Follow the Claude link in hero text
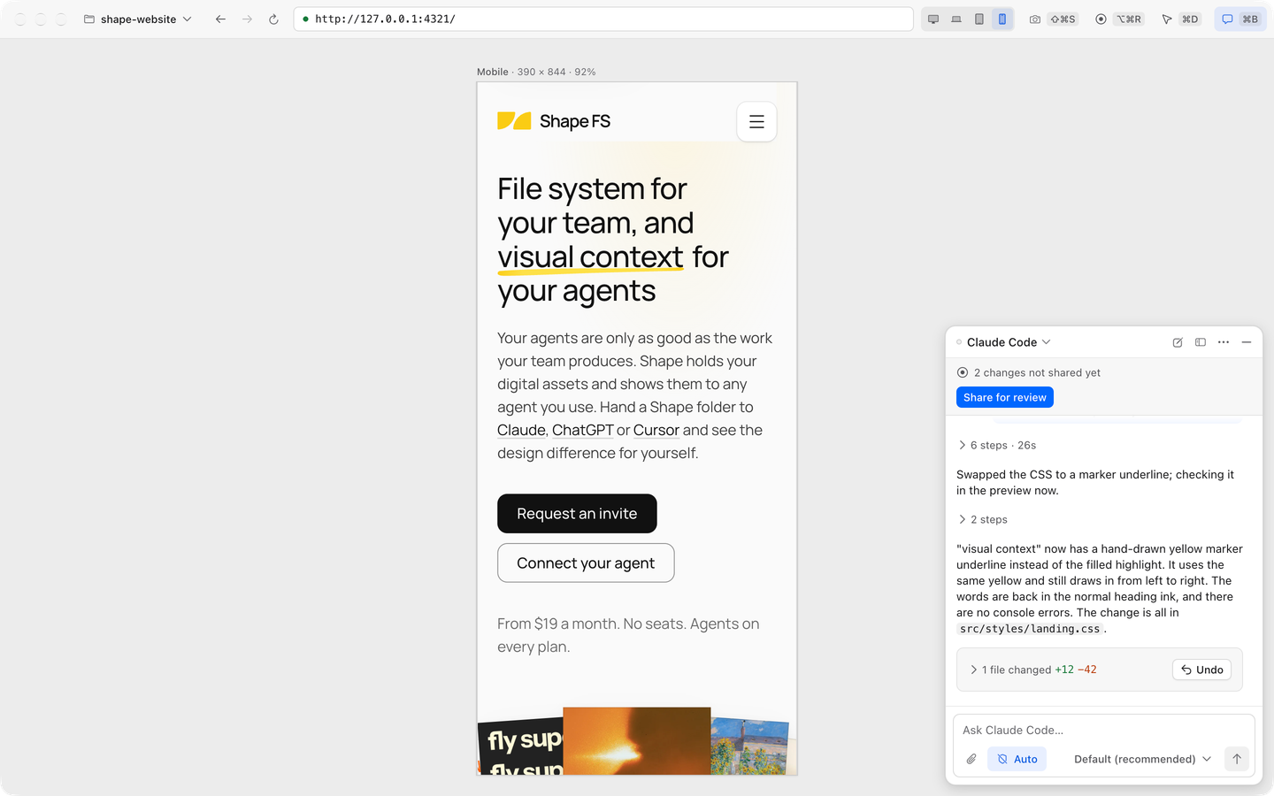The height and width of the screenshot is (796, 1274). pyautogui.click(x=521, y=430)
